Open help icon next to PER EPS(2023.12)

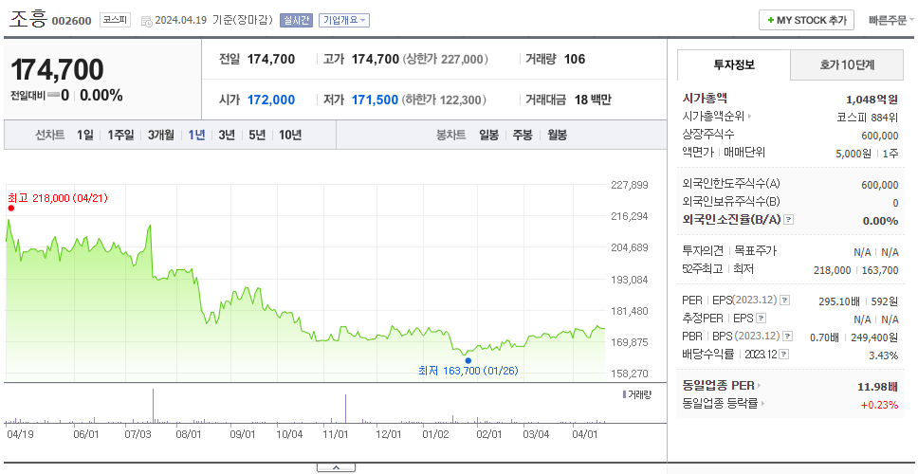coord(784,301)
